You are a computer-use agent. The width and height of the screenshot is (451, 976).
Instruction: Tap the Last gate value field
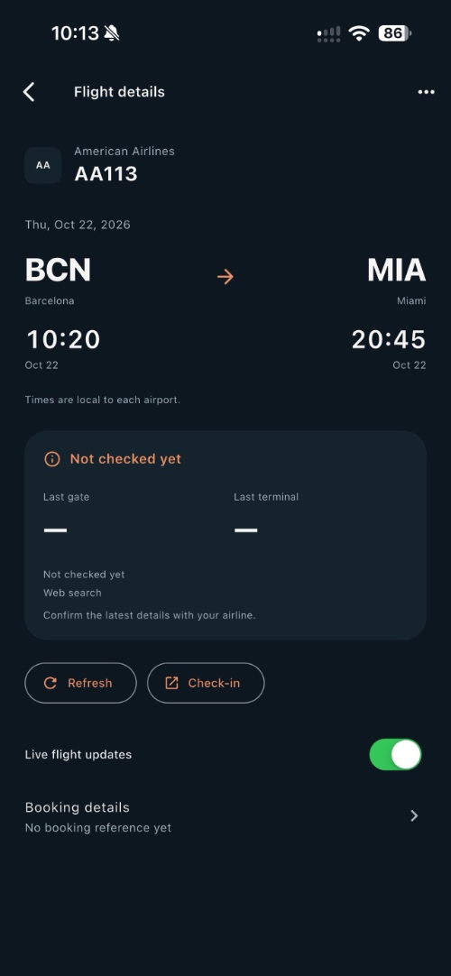(x=55, y=530)
